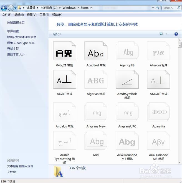This screenshot has width=182, height=183.
Task: Open the 帮助(H) menu
Action: (57, 15)
